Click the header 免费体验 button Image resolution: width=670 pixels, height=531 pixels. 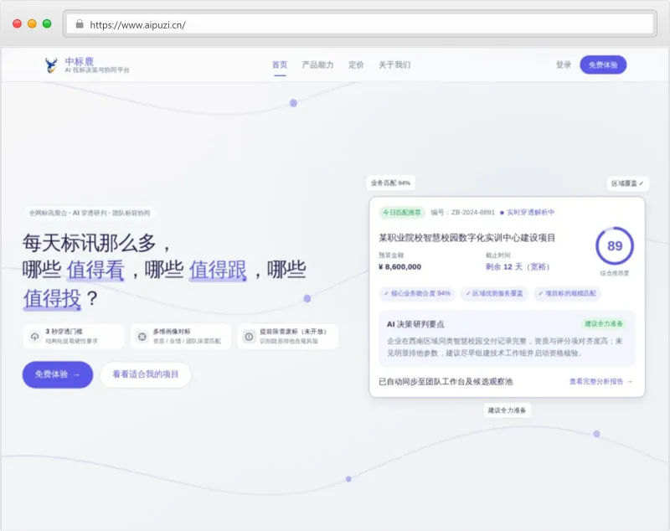point(603,65)
